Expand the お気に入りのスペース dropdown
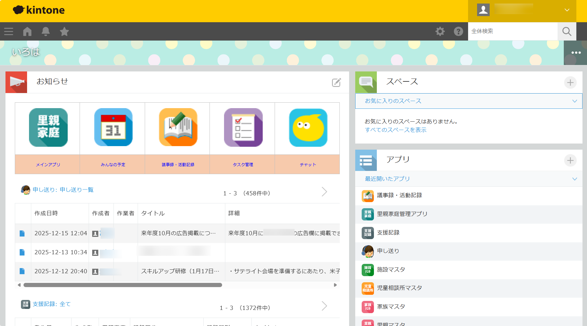 pos(574,101)
